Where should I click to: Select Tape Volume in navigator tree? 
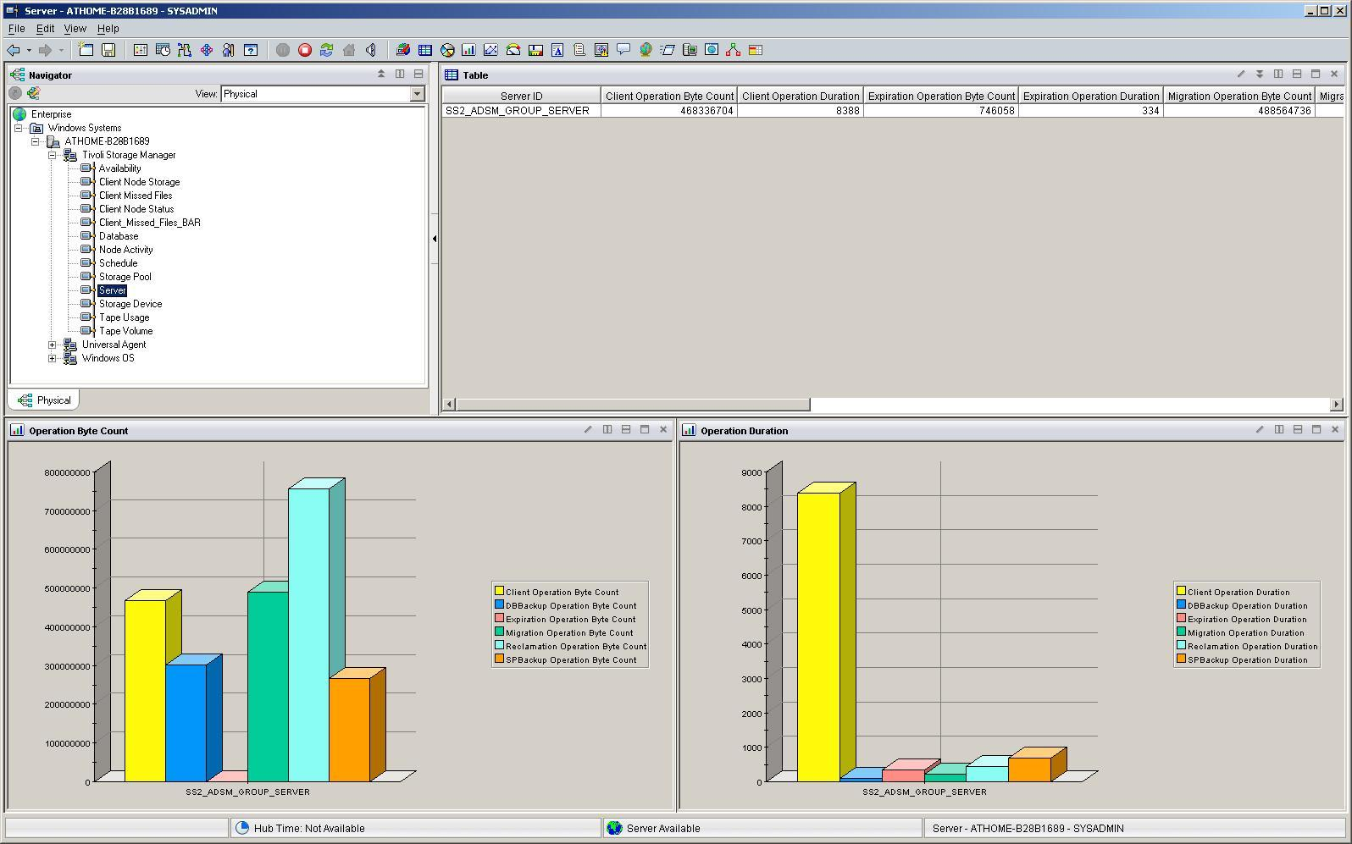pyautogui.click(x=125, y=331)
